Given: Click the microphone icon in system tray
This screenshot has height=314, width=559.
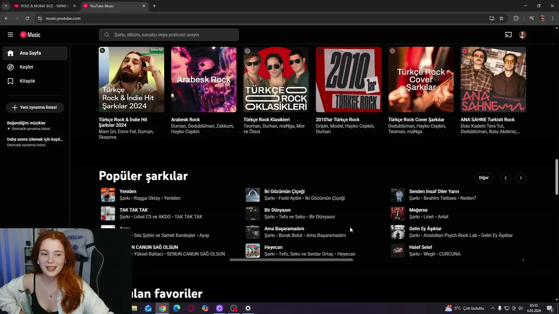Looking at the screenshot, I should [500, 308].
